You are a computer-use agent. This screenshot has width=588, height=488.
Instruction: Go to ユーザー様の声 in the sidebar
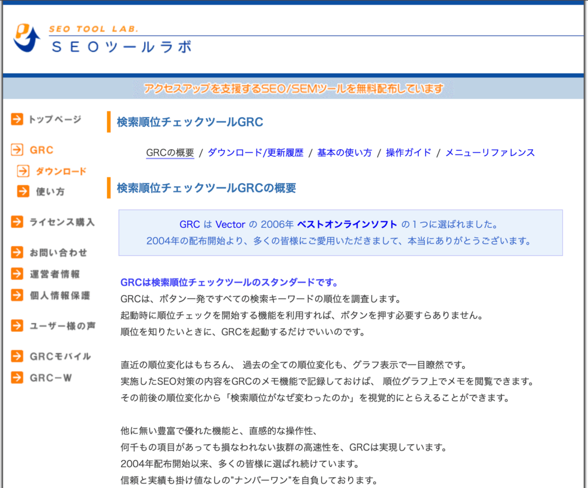pyautogui.click(x=62, y=326)
